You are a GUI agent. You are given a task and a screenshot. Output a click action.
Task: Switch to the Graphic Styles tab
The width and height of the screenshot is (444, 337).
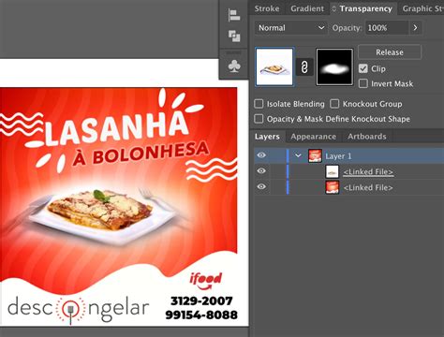tap(422, 8)
